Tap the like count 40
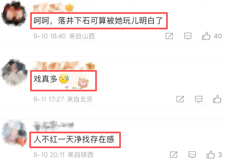 [x=218, y=36]
